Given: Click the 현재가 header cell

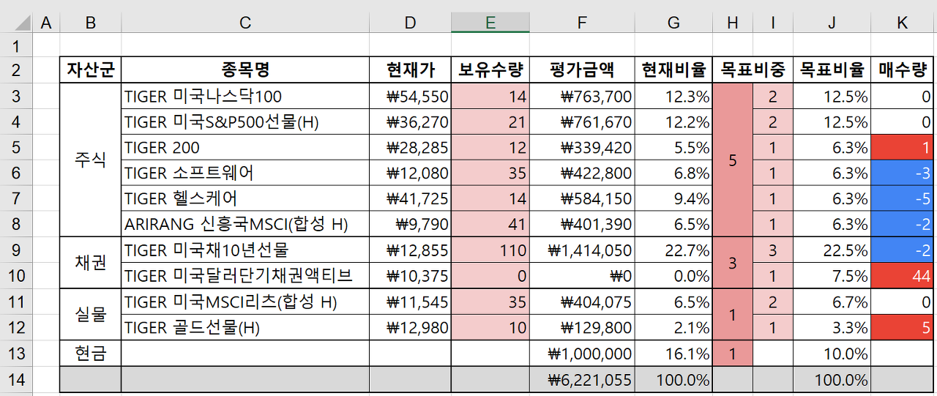Looking at the screenshot, I should coord(410,70).
